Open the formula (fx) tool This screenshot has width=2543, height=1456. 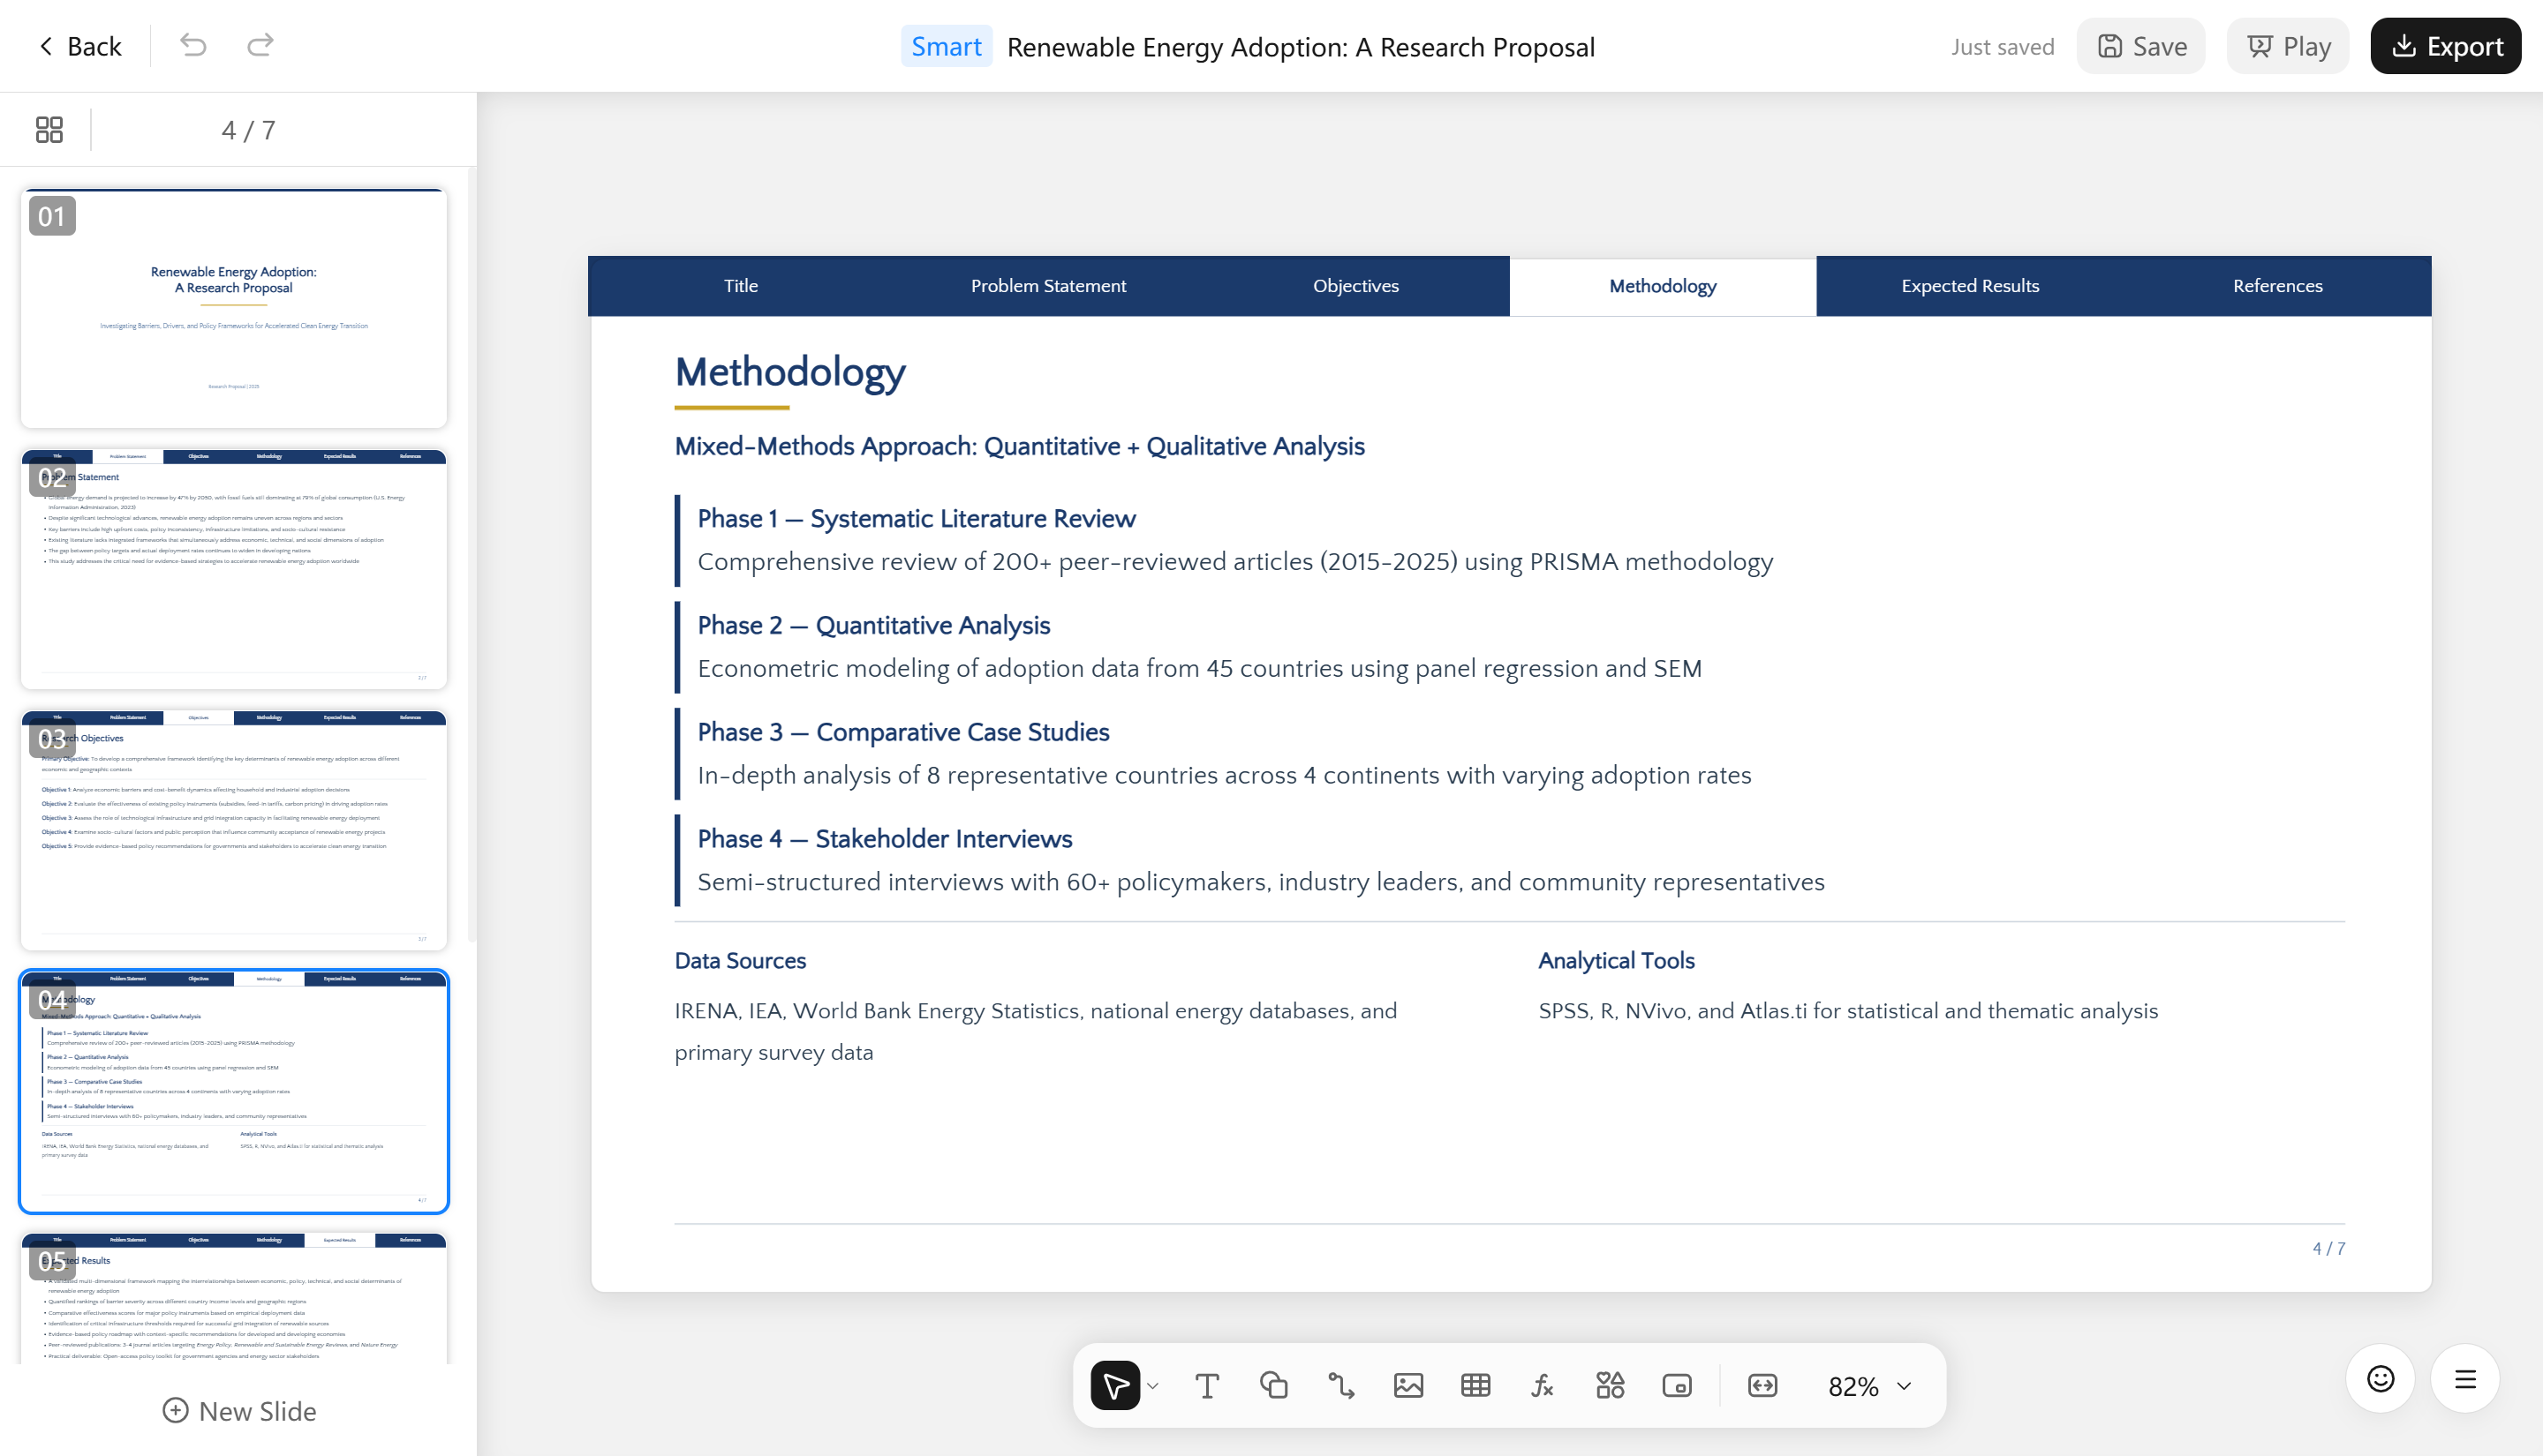1543,1386
